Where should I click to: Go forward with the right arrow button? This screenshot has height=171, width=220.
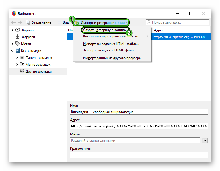click(x=20, y=22)
